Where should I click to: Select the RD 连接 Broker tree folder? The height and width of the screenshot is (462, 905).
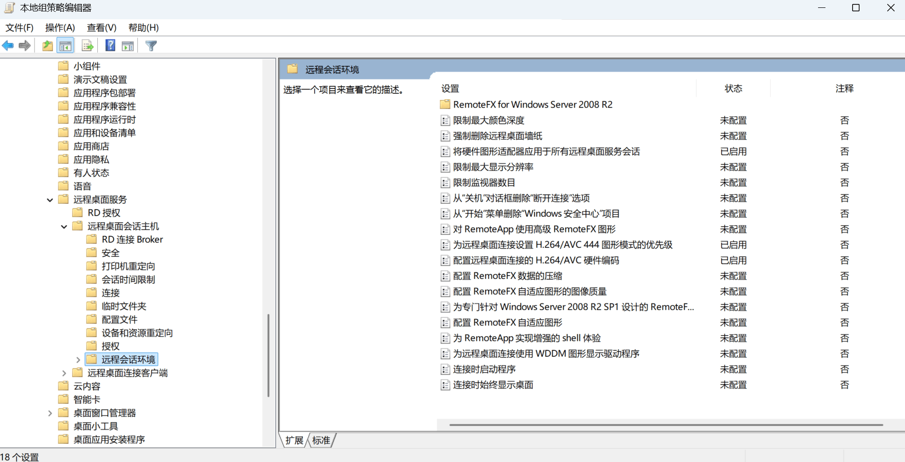click(x=132, y=239)
